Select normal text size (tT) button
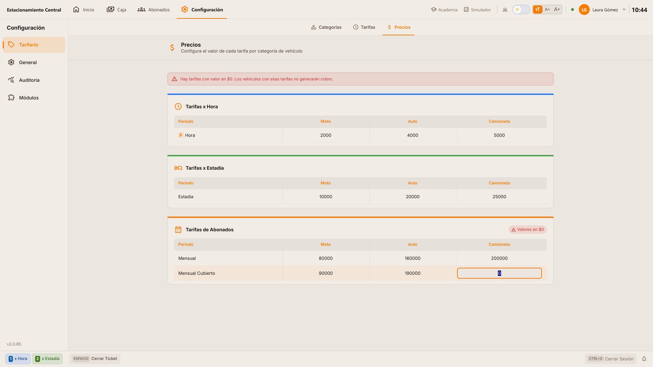Viewport: 653px width, 367px height. (538, 9)
